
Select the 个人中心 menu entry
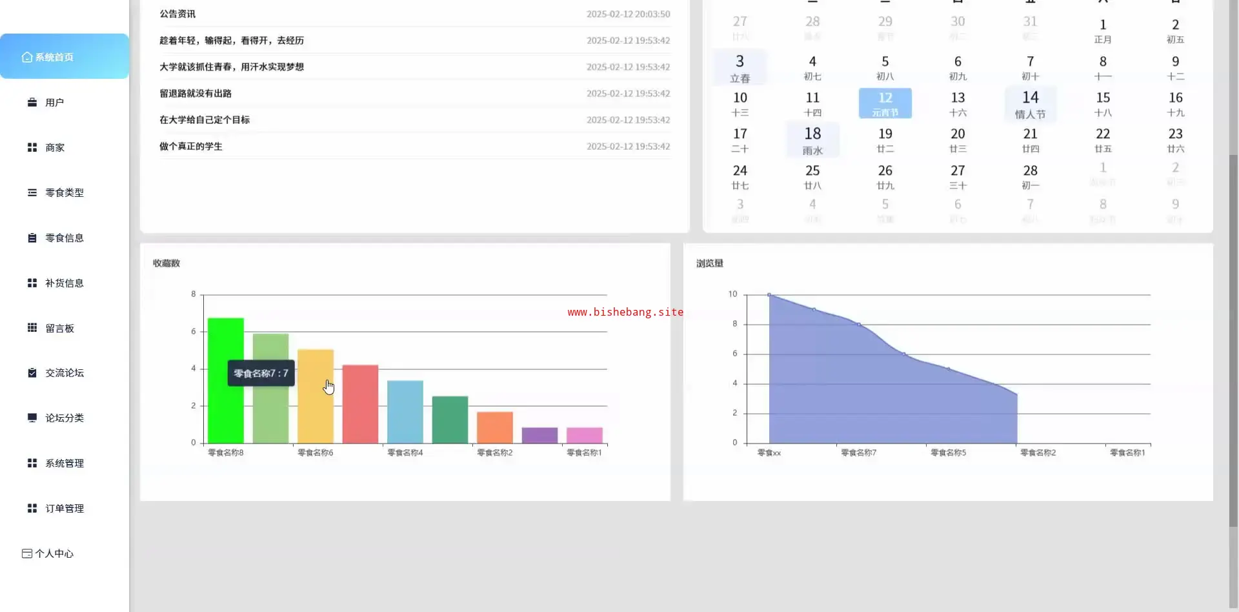coord(65,554)
